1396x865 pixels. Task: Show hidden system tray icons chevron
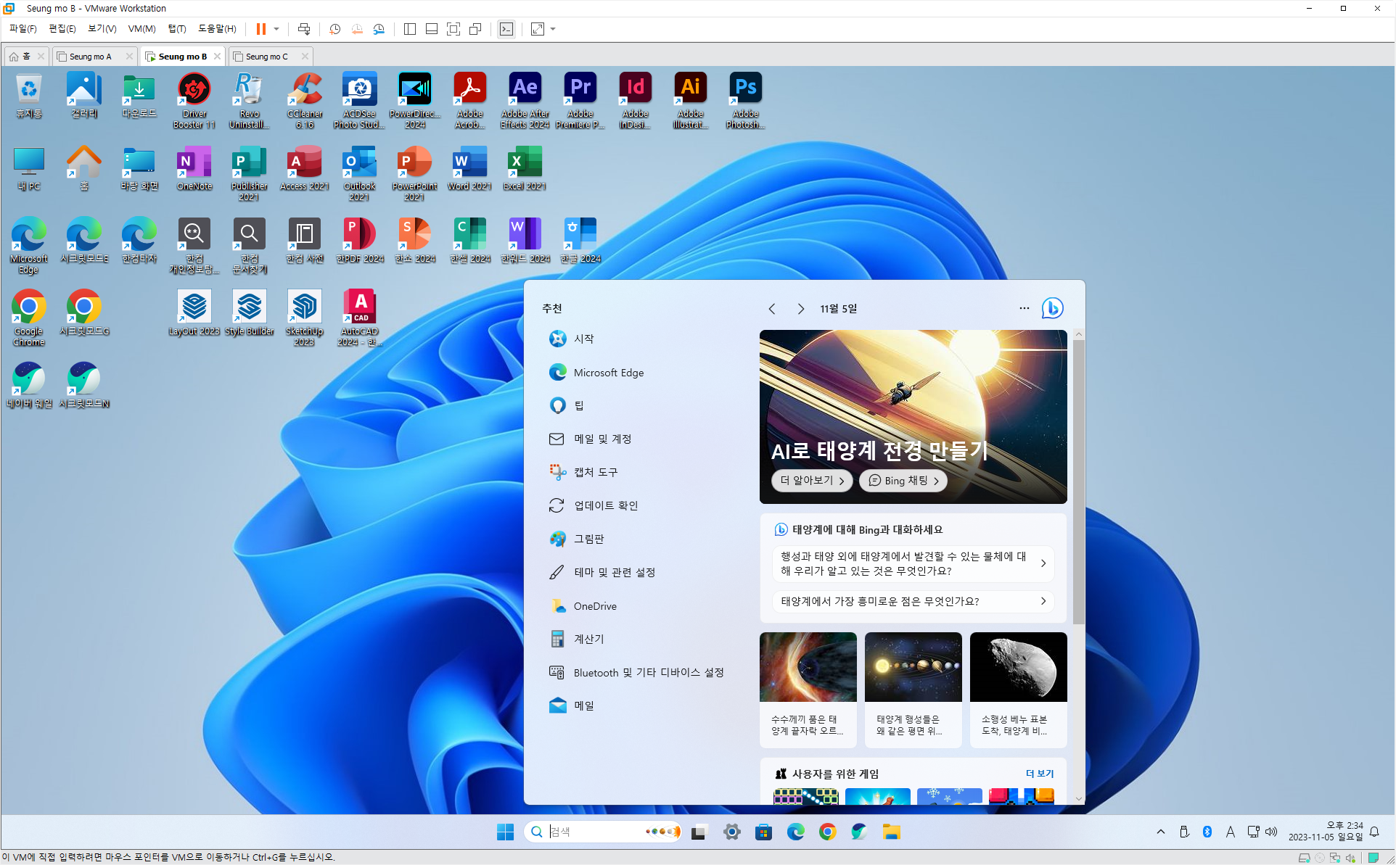[1160, 832]
